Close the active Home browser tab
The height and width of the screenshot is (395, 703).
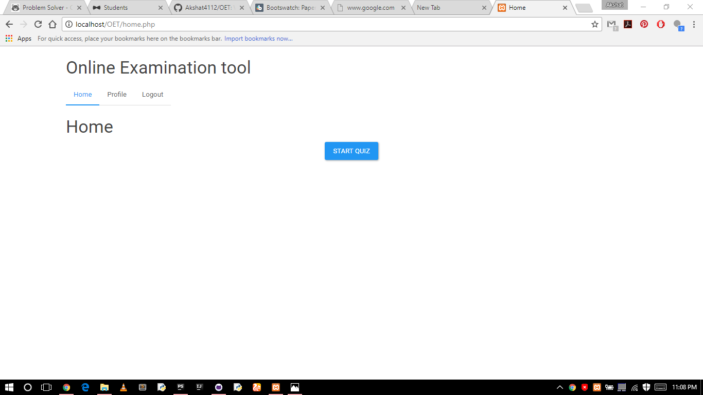click(x=565, y=8)
